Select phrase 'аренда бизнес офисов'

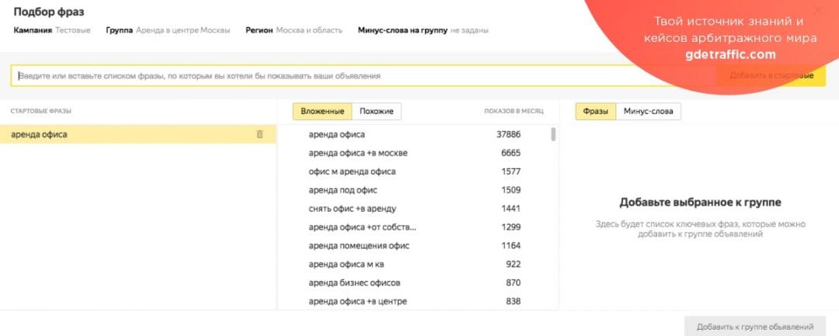coord(354,282)
